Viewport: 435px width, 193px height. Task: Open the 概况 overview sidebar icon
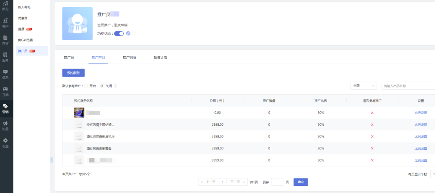click(x=5, y=6)
